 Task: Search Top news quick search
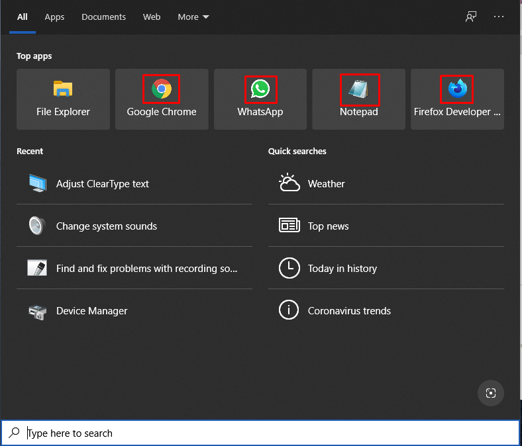coord(386,226)
